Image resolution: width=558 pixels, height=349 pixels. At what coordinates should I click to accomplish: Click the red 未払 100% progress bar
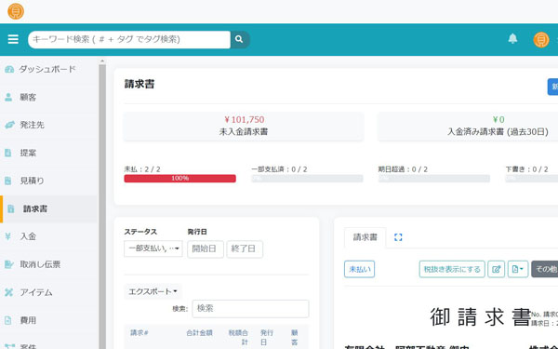[x=179, y=179]
